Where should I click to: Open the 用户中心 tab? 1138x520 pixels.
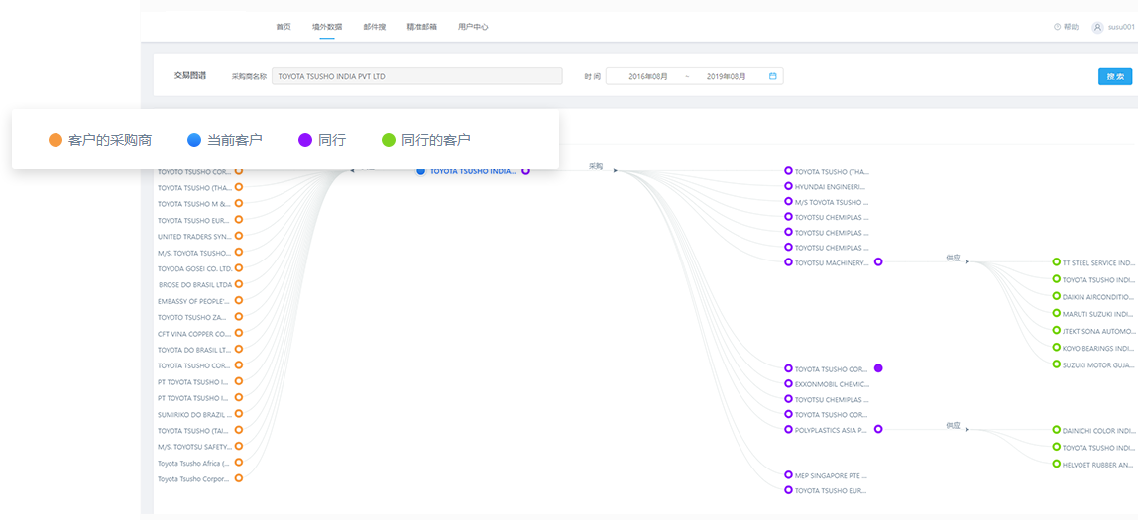coord(473,27)
